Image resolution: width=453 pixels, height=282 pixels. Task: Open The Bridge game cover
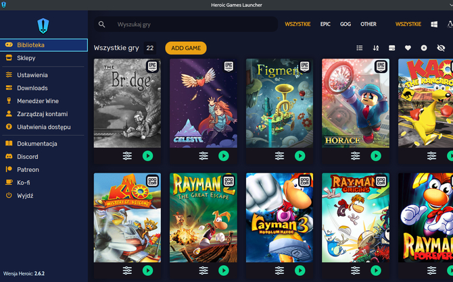(127, 103)
